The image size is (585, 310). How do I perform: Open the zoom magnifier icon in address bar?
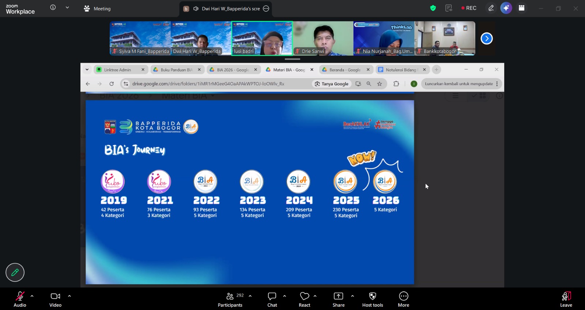(369, 84)
